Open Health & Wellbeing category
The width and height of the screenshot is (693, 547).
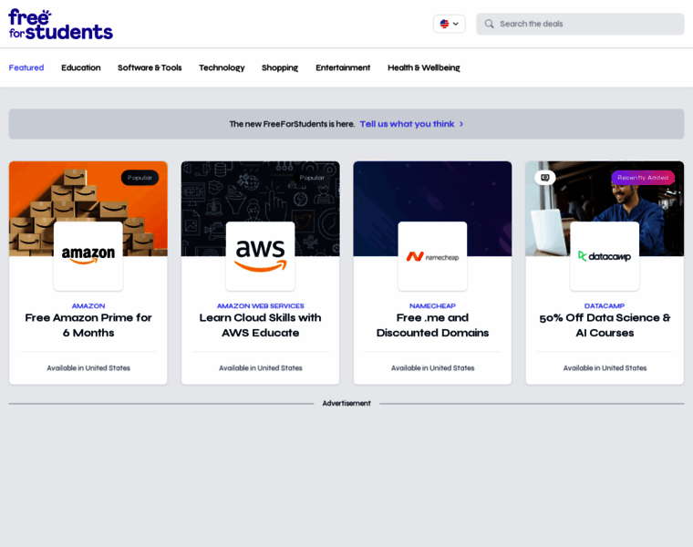click(424, 67)
